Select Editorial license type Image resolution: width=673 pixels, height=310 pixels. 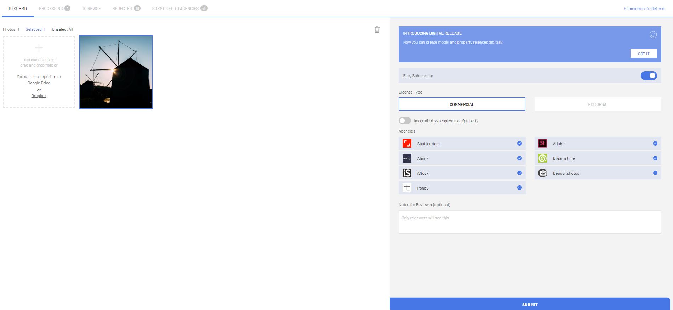tap(598, 104)
